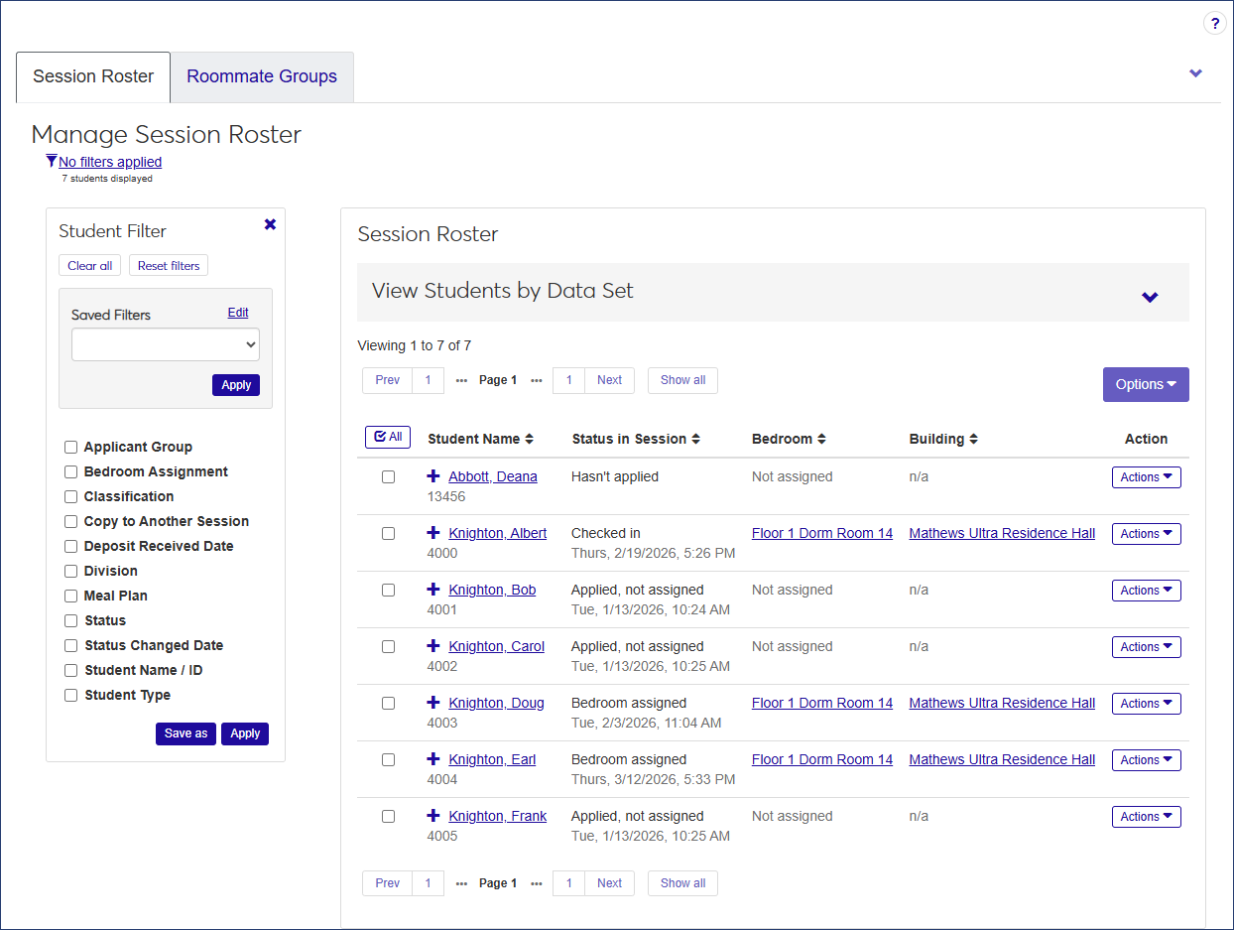Switch to the Roommate Groups tab
The image size is (1234, 930).
(x=261, y=76)
